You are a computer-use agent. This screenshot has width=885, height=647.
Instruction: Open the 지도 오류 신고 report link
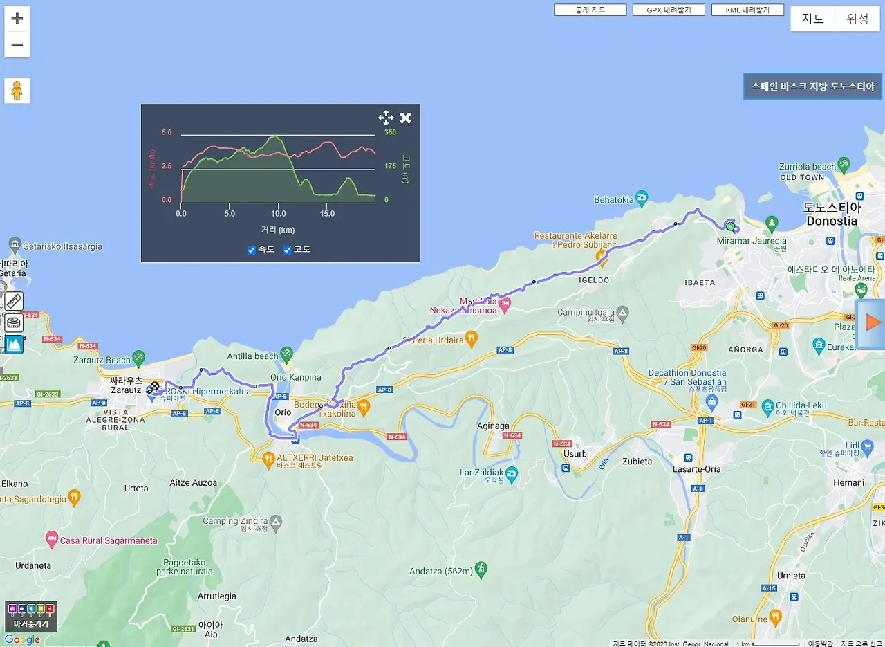tap(860, 644)
